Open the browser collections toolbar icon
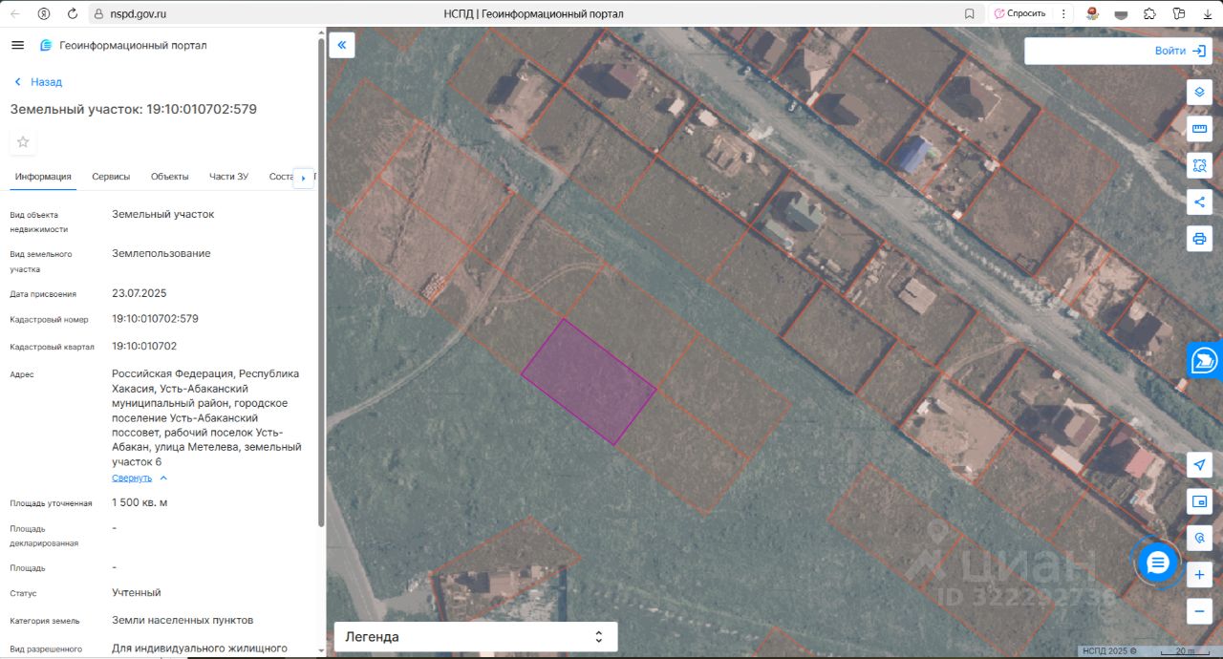Screen dimensions: 1223x659 1177,14
